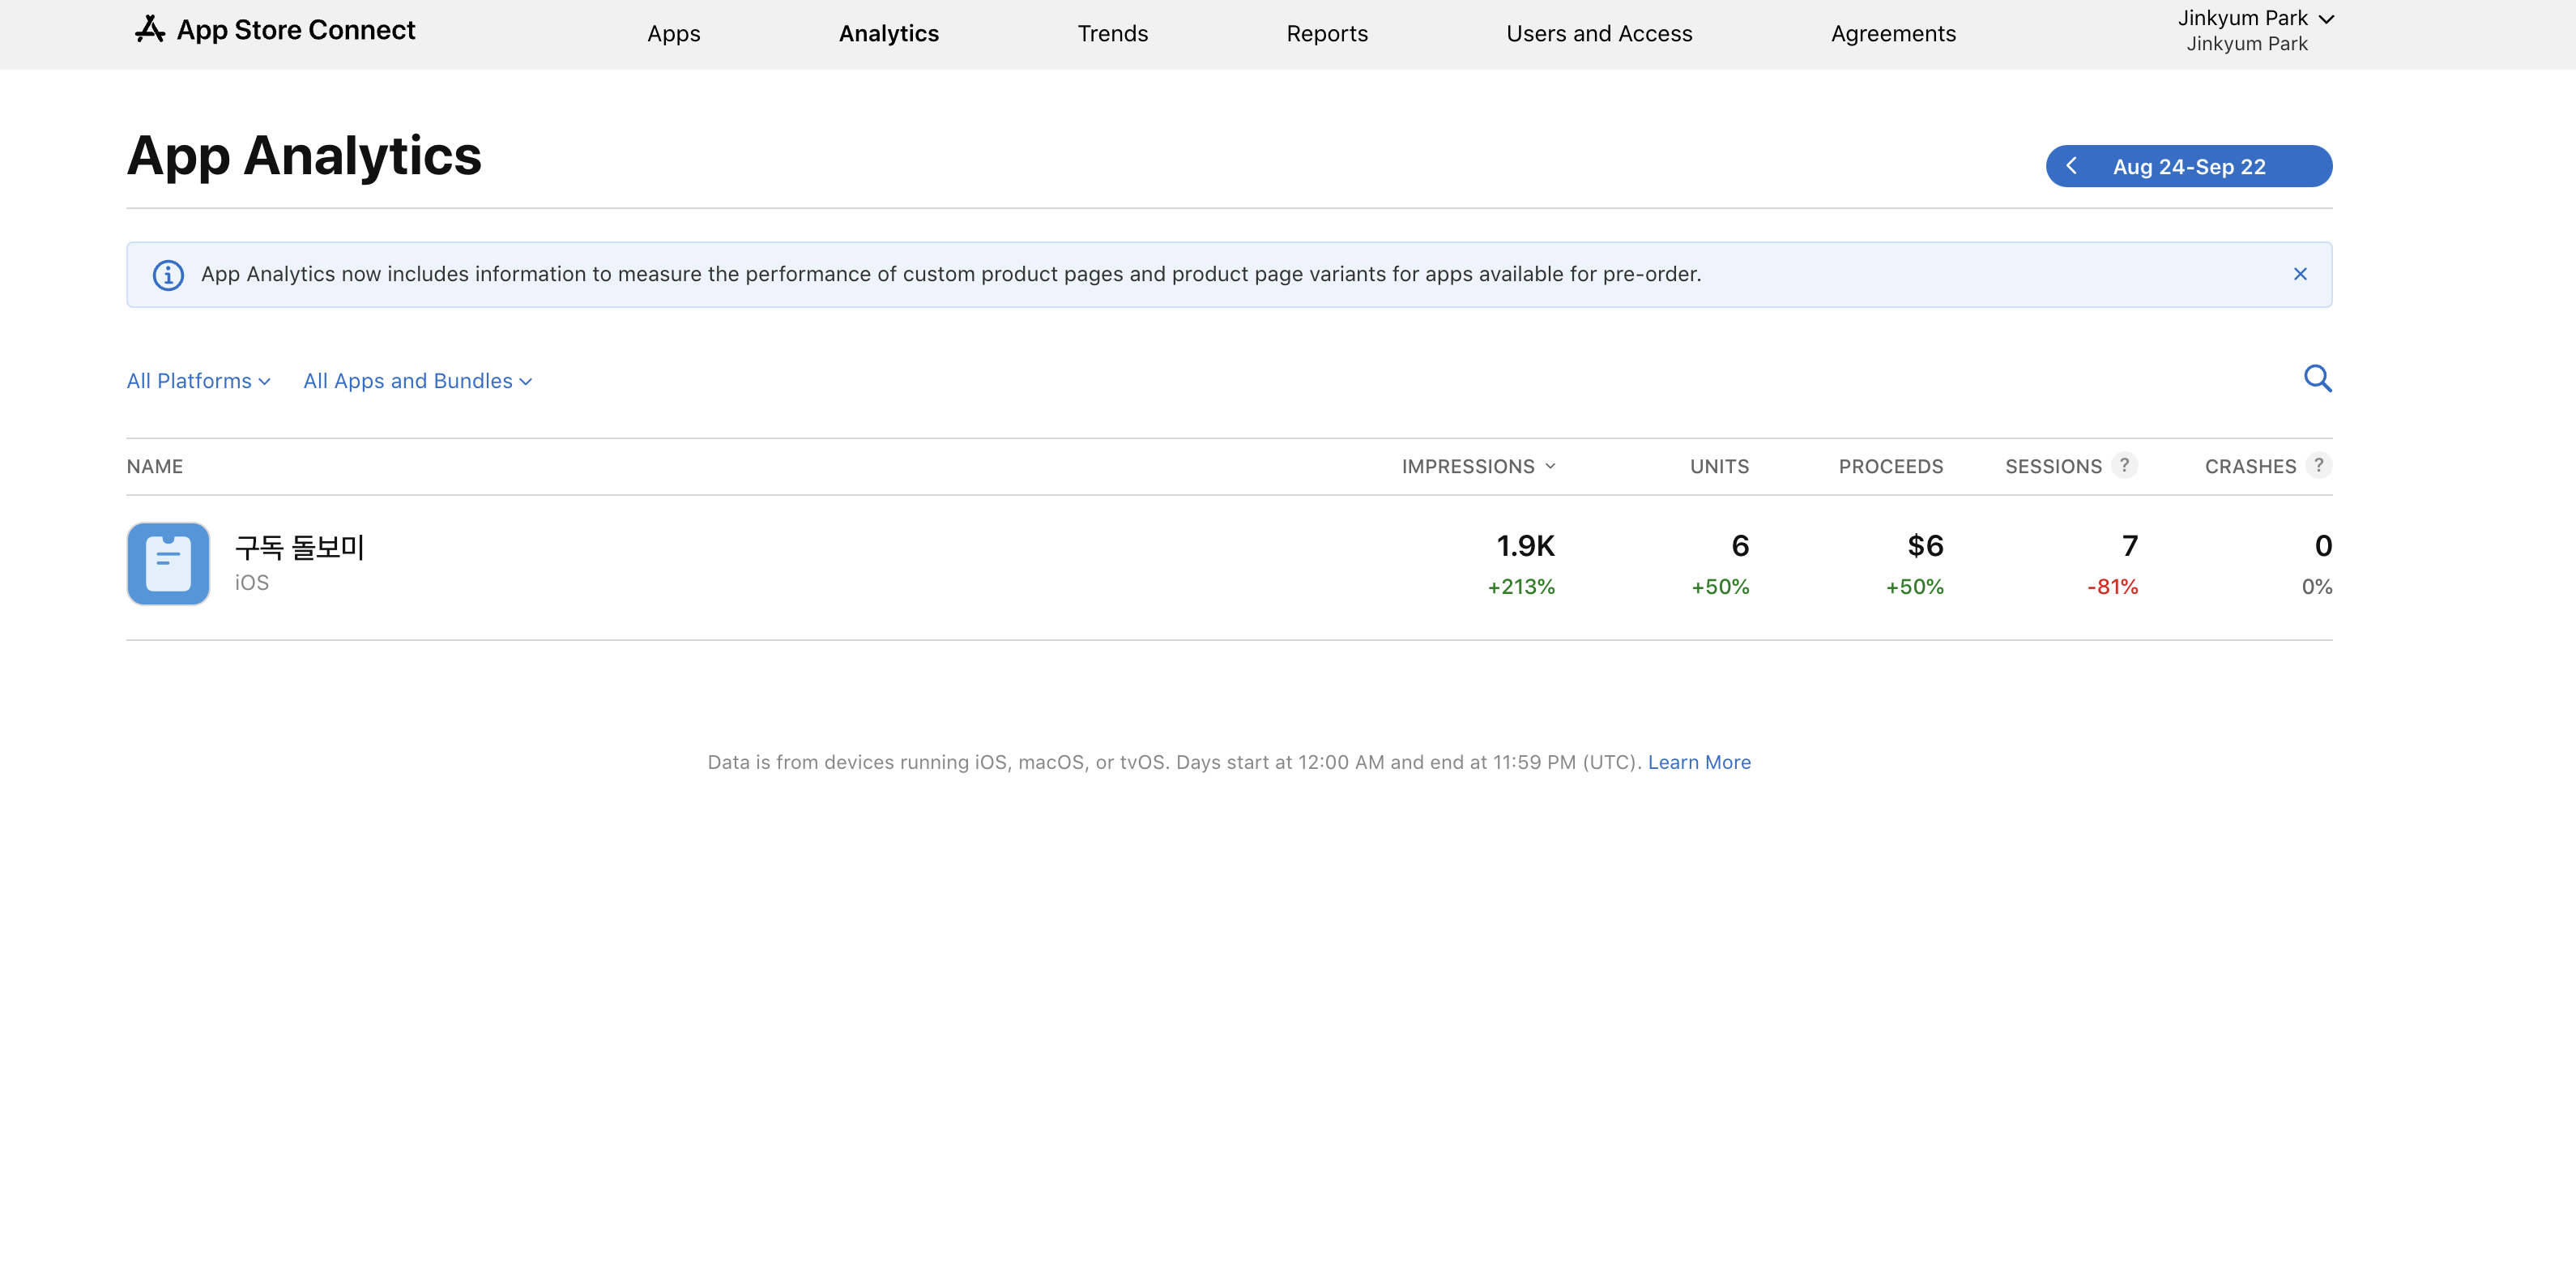Click the App Store Connect title

pyautogui.click(x=295, y=30)
